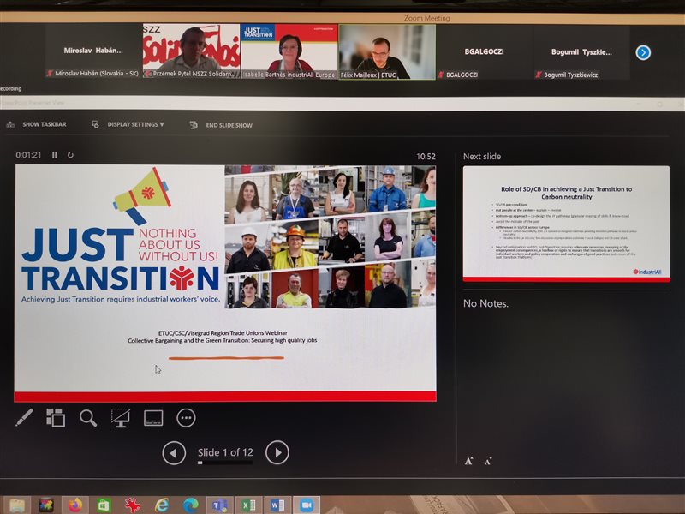Click the 0:01:21 elapsed time
Viewport: 685px width, 514px height.
pyautogui.click(x=28, y=155)
